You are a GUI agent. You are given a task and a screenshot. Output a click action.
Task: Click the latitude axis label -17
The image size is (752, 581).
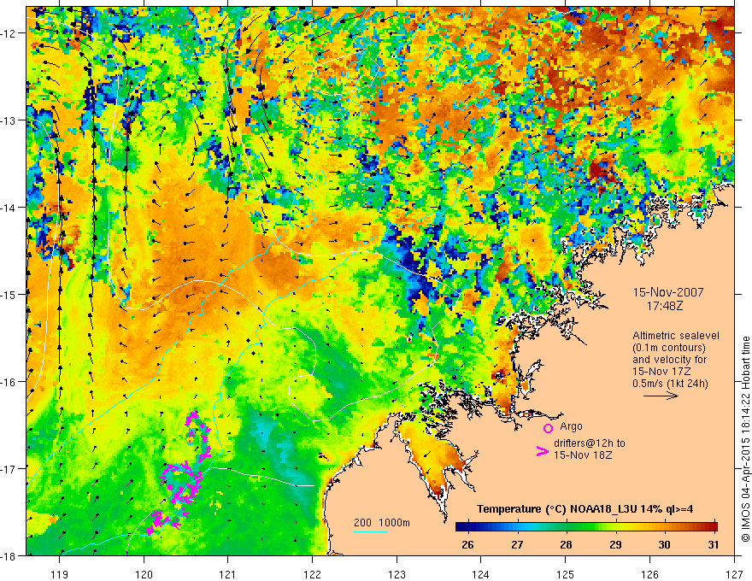[x=9, y=468]
